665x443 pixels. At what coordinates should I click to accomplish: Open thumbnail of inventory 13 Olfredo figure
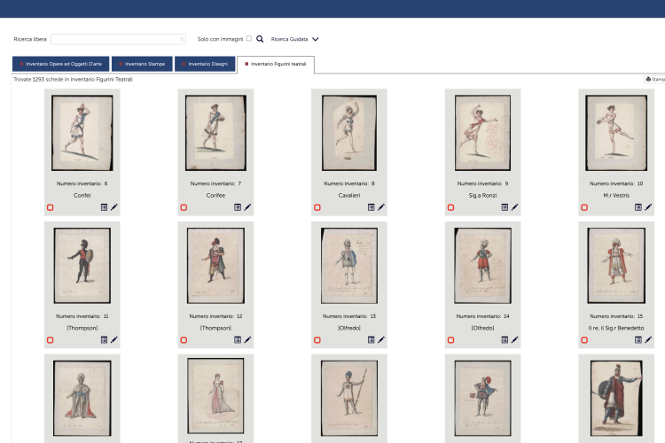coord(349,266)
